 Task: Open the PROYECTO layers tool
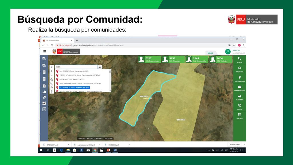[x=239, y=69]
